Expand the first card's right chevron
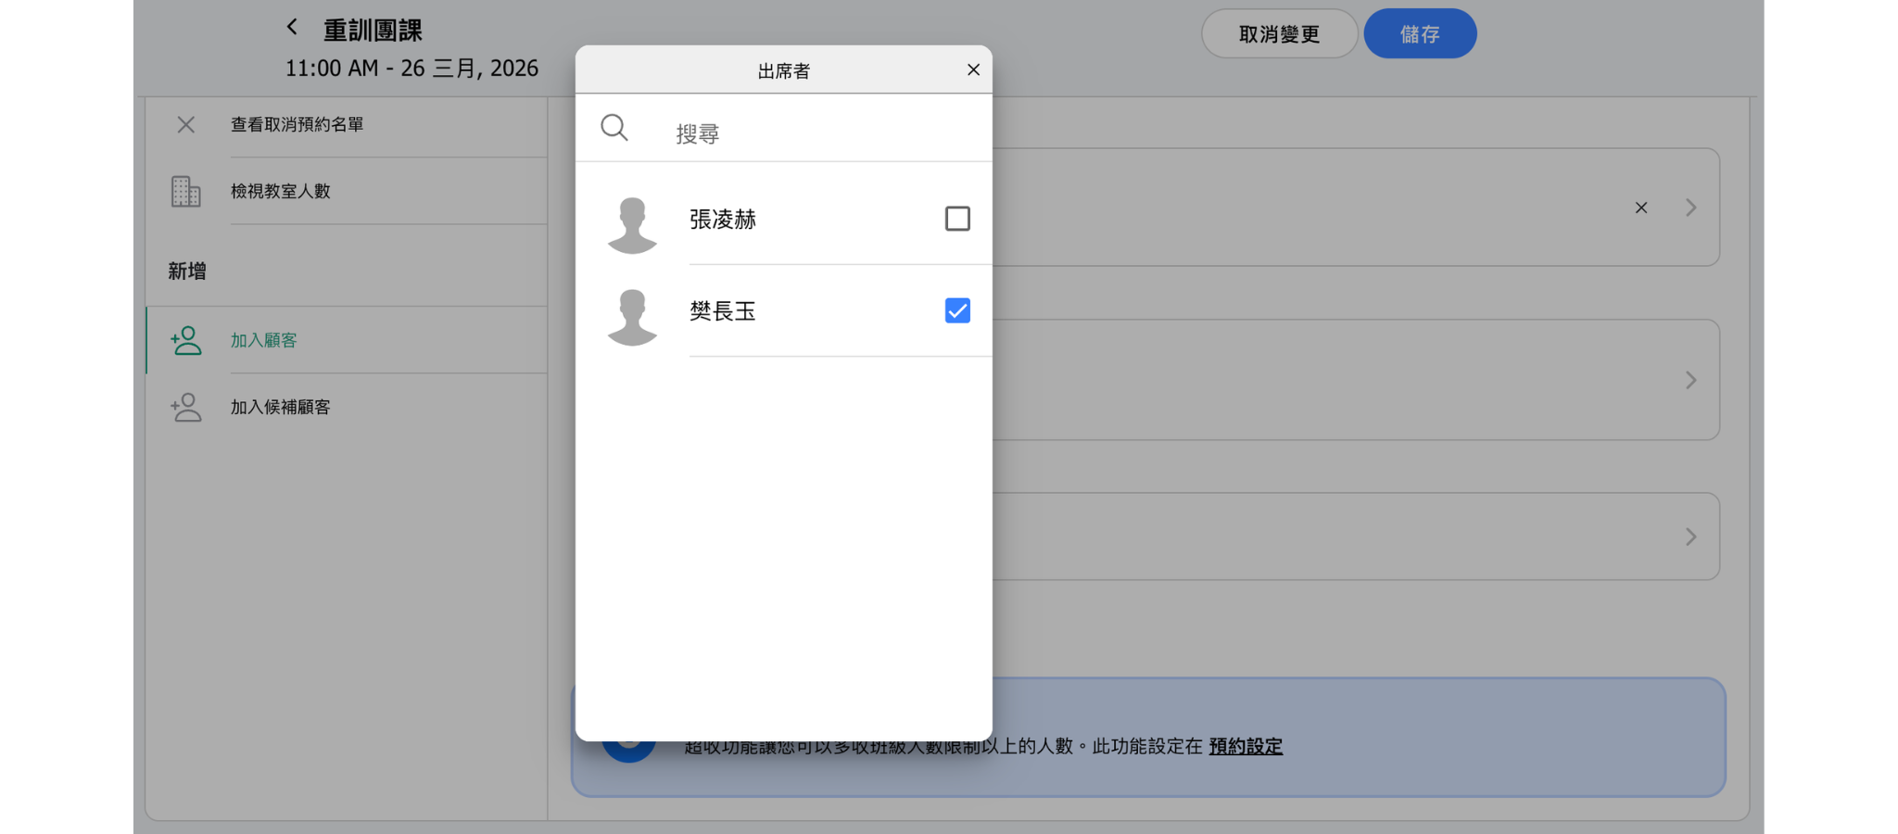 pyautogui.click(x=1690, y=208)
